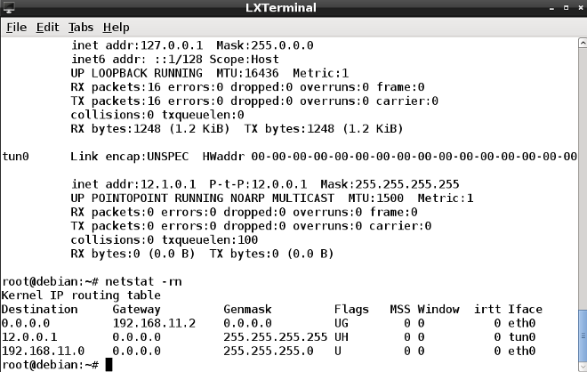Click the tun0 interface name in ifconfig output
The image size is (587, 372).
(x=16, y=156)
